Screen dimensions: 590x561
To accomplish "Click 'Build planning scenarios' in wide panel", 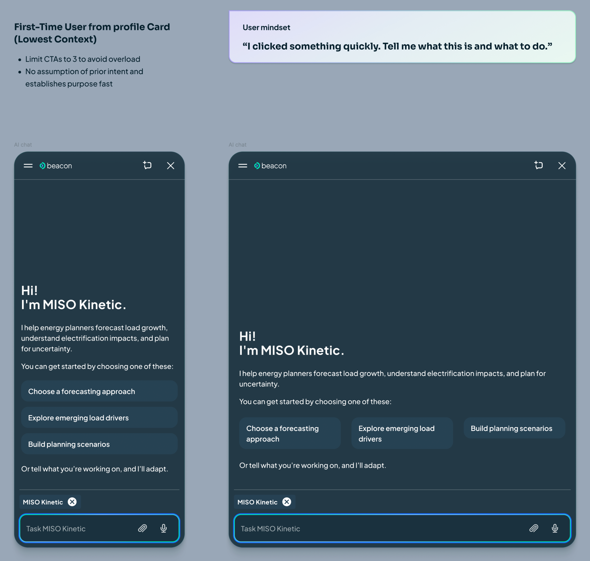I will click(x=515, y=428).
